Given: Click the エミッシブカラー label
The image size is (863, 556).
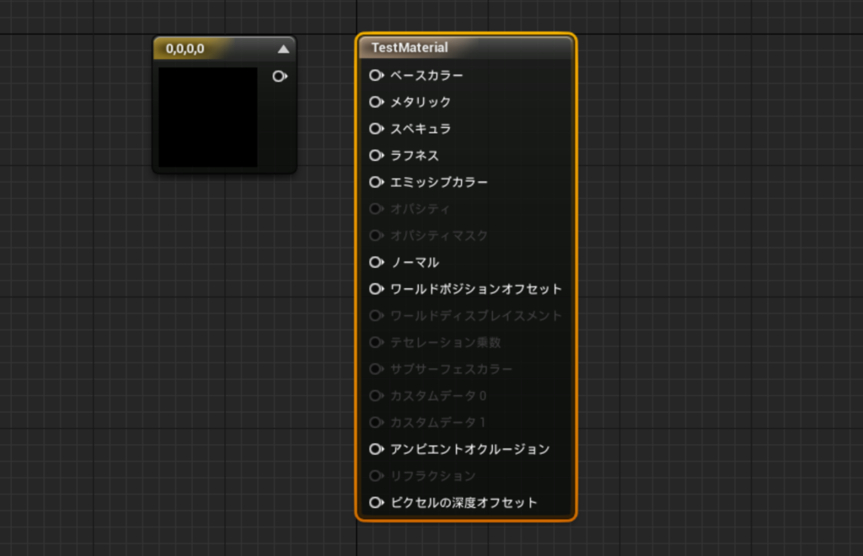Looking at the screenshot, I should (x=439, y=182).
